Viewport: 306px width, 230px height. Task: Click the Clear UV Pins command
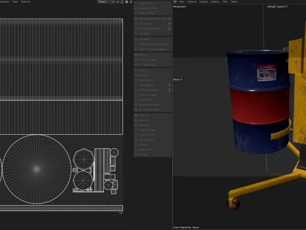click(152, 13)
